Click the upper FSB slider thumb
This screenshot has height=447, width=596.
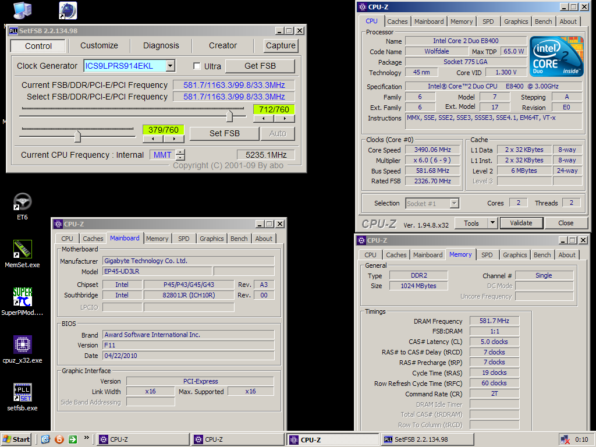pos(229,116)
